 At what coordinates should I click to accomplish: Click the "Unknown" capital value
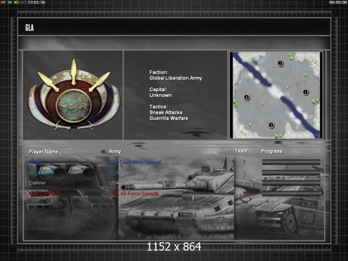click(161, 95)
